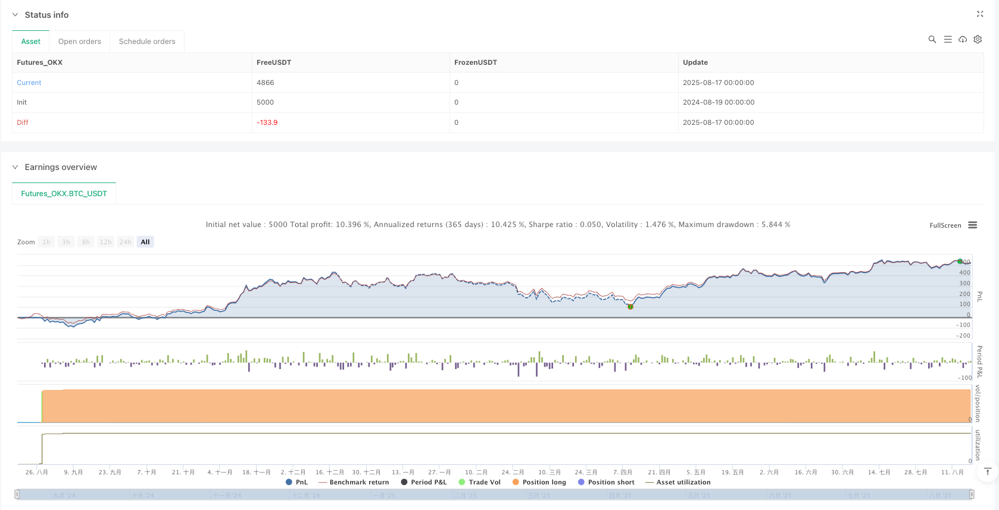Image resolution: width=999 pixels, height=510 pixels.
Task: Click the FullScreen button on chart
Action: point(945,225)
